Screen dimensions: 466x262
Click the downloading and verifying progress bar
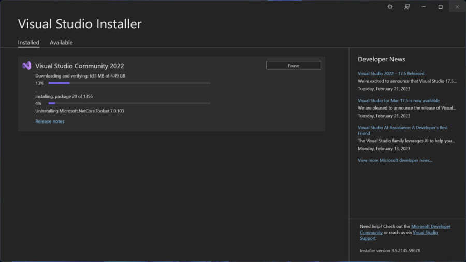pos(129,83)
